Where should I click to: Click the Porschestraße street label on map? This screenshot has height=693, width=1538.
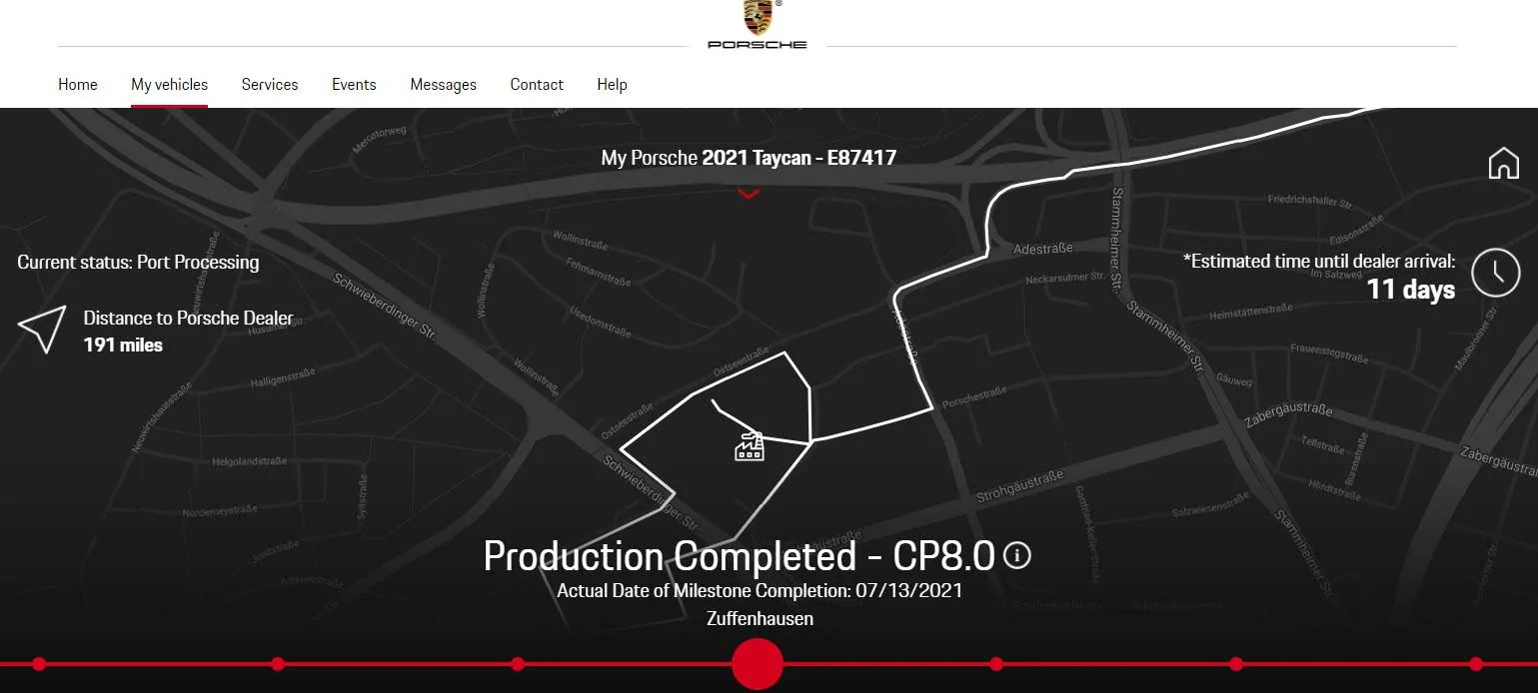coord(974,395)
